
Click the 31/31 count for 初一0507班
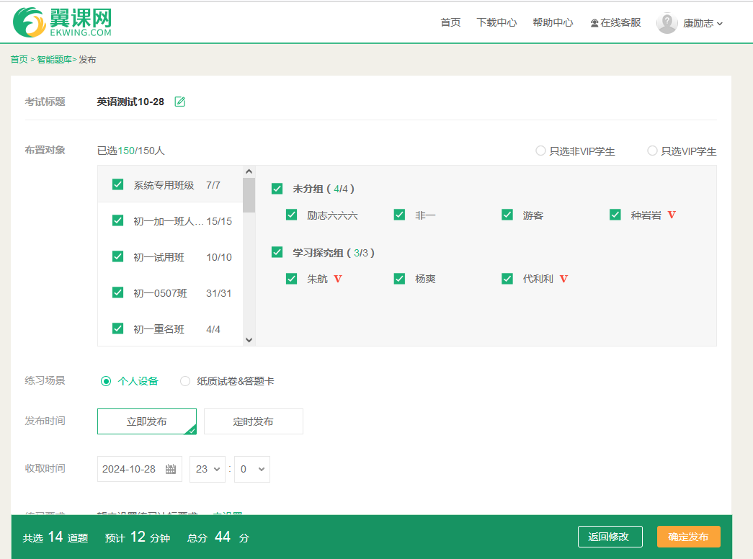click(x=218, y=293)
